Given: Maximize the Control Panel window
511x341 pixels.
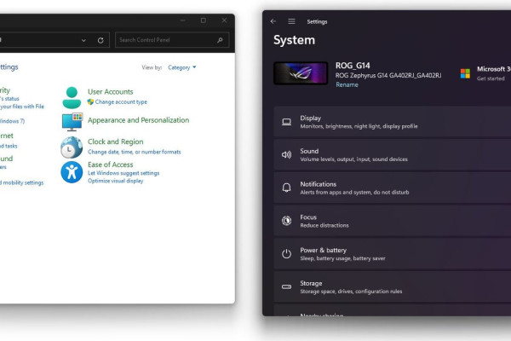Looking at the screenshot, I should point(204,20).
